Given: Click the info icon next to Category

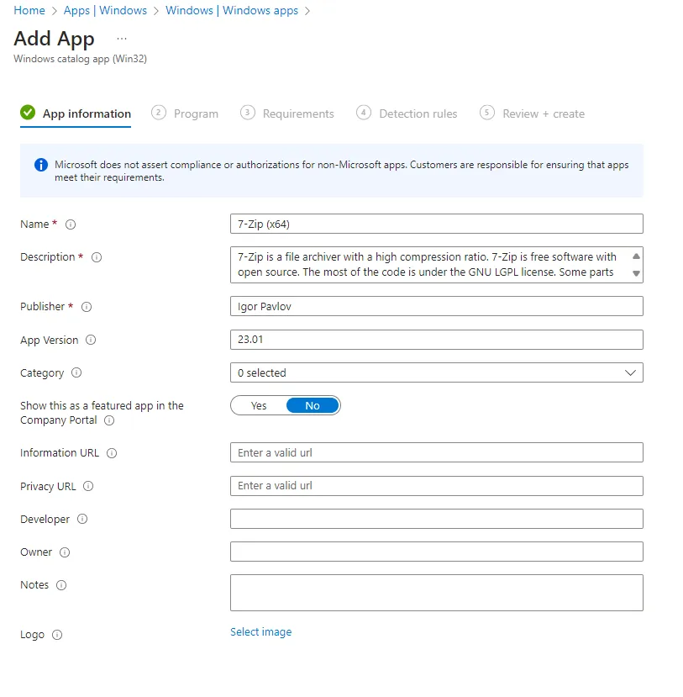Looking at the screenshot, I should (76, 373).
